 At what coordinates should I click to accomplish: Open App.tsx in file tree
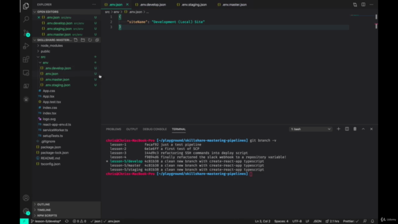(x=49, y=96)
